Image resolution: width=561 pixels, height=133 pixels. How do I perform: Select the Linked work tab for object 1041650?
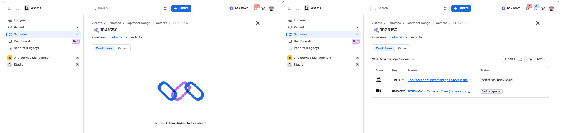click(x=119, y=37)
